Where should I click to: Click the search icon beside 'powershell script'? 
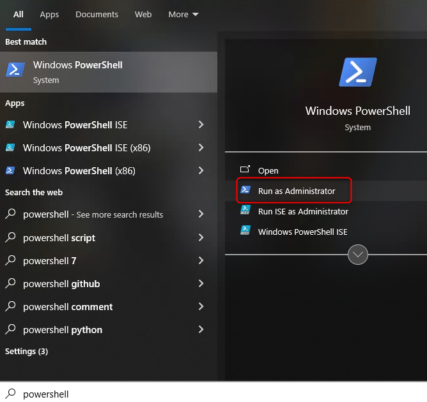click(x=11, y=237)
